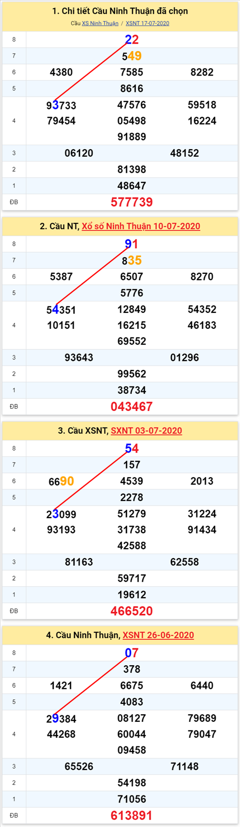Select number 91434 in third table
Viewport: 240px width, 827px height.
[x=202, y=530]
